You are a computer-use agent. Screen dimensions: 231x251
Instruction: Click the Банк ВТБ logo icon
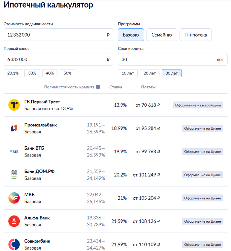(x=14, y=152)
